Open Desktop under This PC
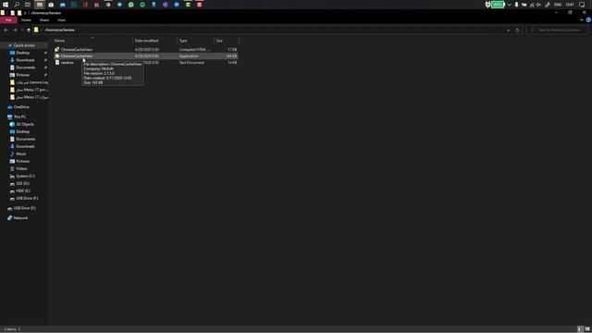Image resolution: width=592 pixels, height=333 pixels. (x=22, y=131)
